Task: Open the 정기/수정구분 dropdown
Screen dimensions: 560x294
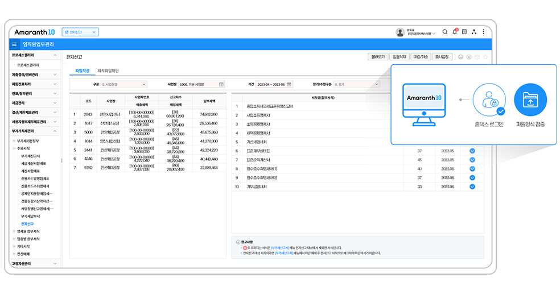Action: tap(356, 85)
